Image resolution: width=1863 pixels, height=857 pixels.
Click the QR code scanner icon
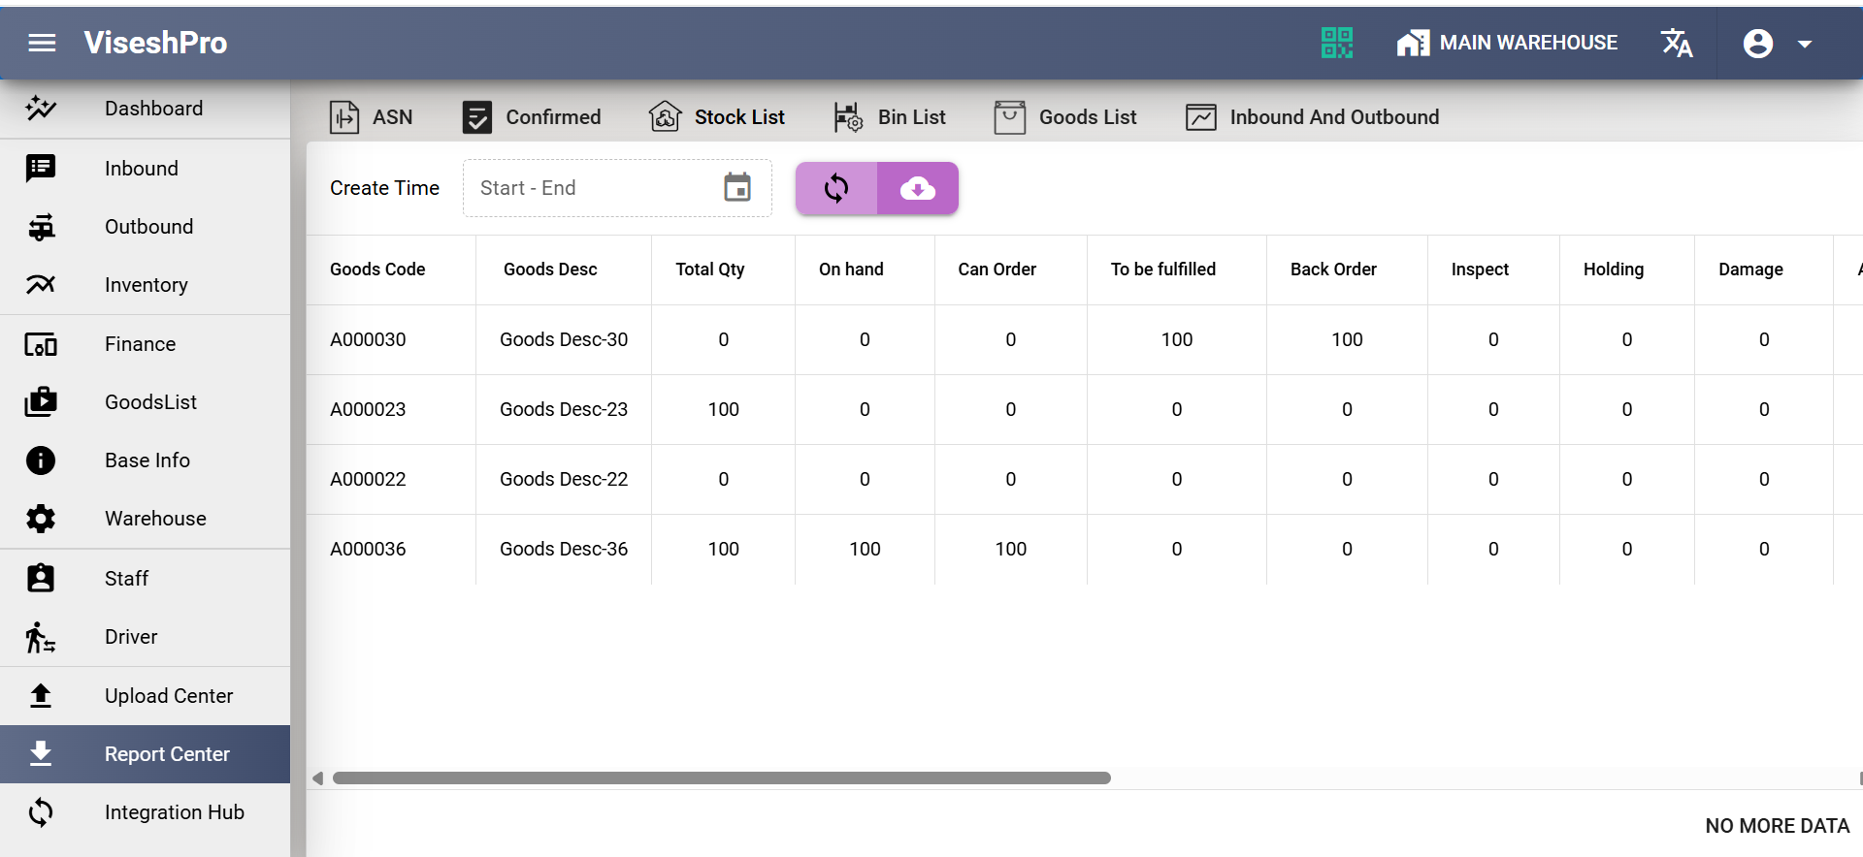pyautogui.click(x=1336, y=43)
